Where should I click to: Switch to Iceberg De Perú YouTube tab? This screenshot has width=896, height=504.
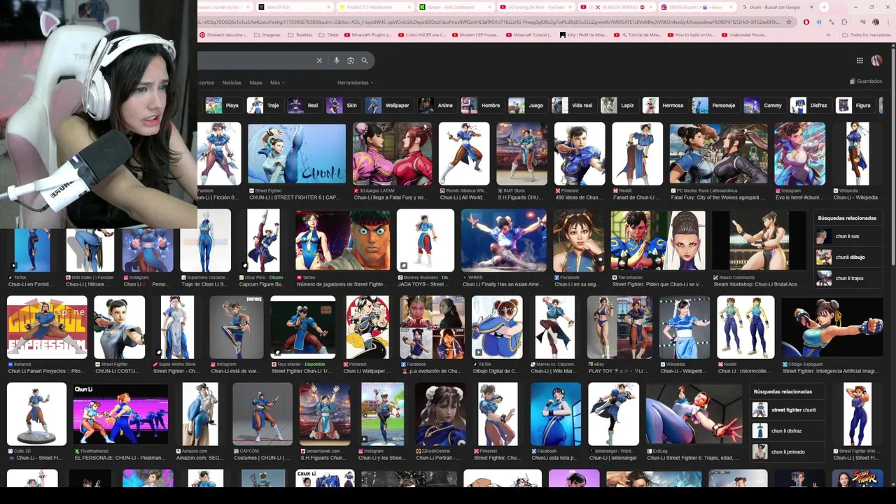coord(537,7)
